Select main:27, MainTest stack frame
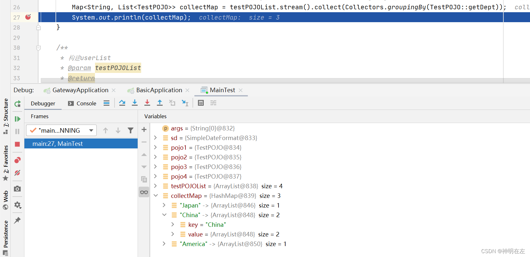Screen dimensions: 530x257 coord(81,144)
